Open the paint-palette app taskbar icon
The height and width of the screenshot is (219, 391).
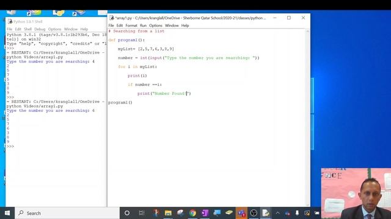point(180,213)
